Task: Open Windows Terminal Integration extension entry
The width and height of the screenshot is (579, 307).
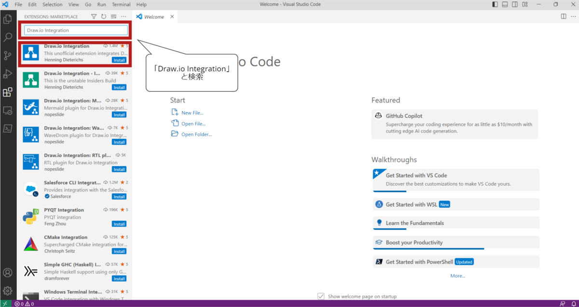Action: 75,294
